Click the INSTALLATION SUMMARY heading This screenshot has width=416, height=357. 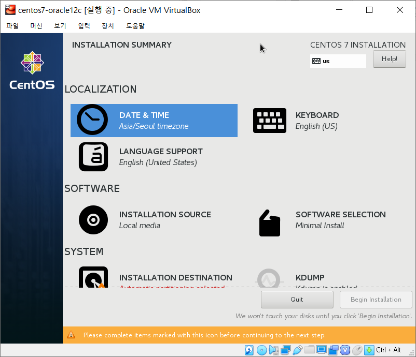click(x=122, y=44)
